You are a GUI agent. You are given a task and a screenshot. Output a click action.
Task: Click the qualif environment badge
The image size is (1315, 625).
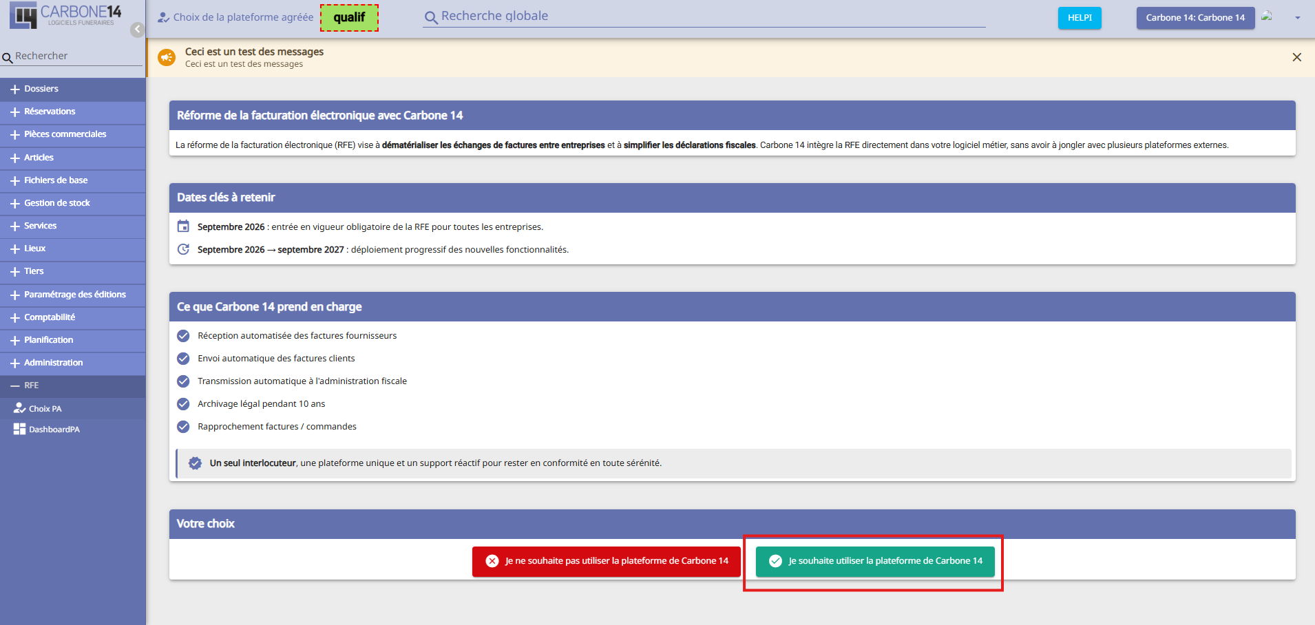click(x=349, y=18)
